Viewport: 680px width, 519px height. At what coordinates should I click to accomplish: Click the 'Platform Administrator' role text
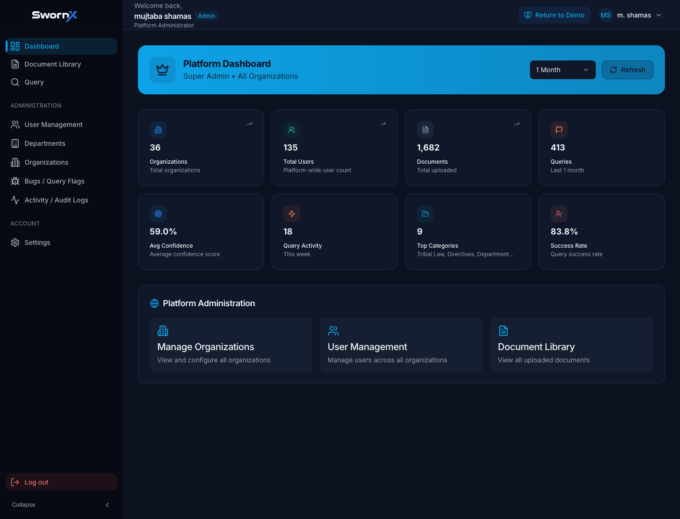point(164,25)
